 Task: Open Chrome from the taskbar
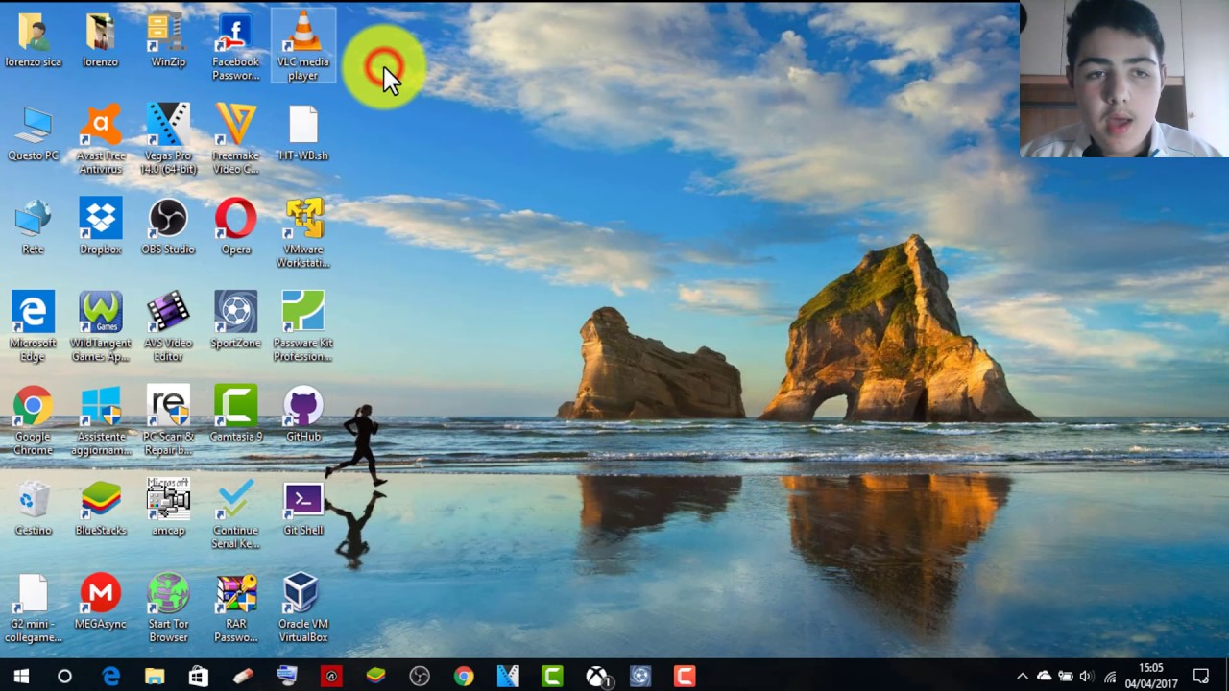(x=464, y=677)
